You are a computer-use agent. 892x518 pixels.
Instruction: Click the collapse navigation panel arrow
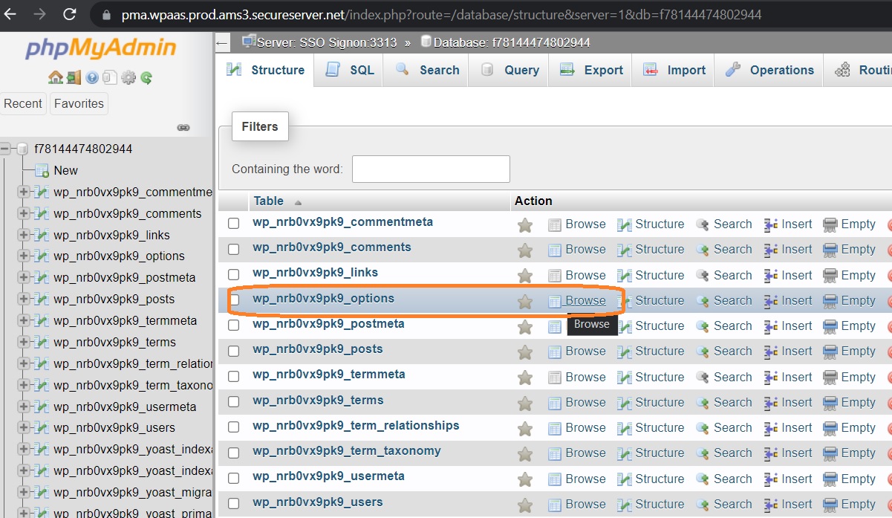coord(221,43)
